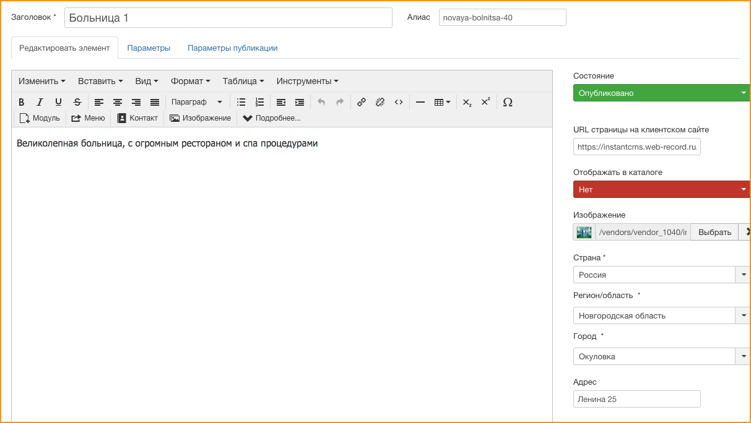751x423 pixels.
Task: Click the Адрес field Ленина 25
Action: click(x=637, y=399)
